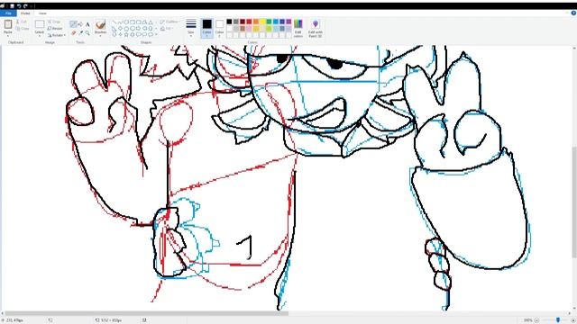This screenshot has width=577, height=324.
Task: Click the Save icon in the title bar
Action: point(12,6)
